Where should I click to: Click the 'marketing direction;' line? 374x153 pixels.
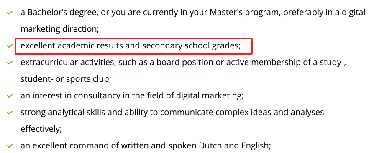(x=60, y=29)
